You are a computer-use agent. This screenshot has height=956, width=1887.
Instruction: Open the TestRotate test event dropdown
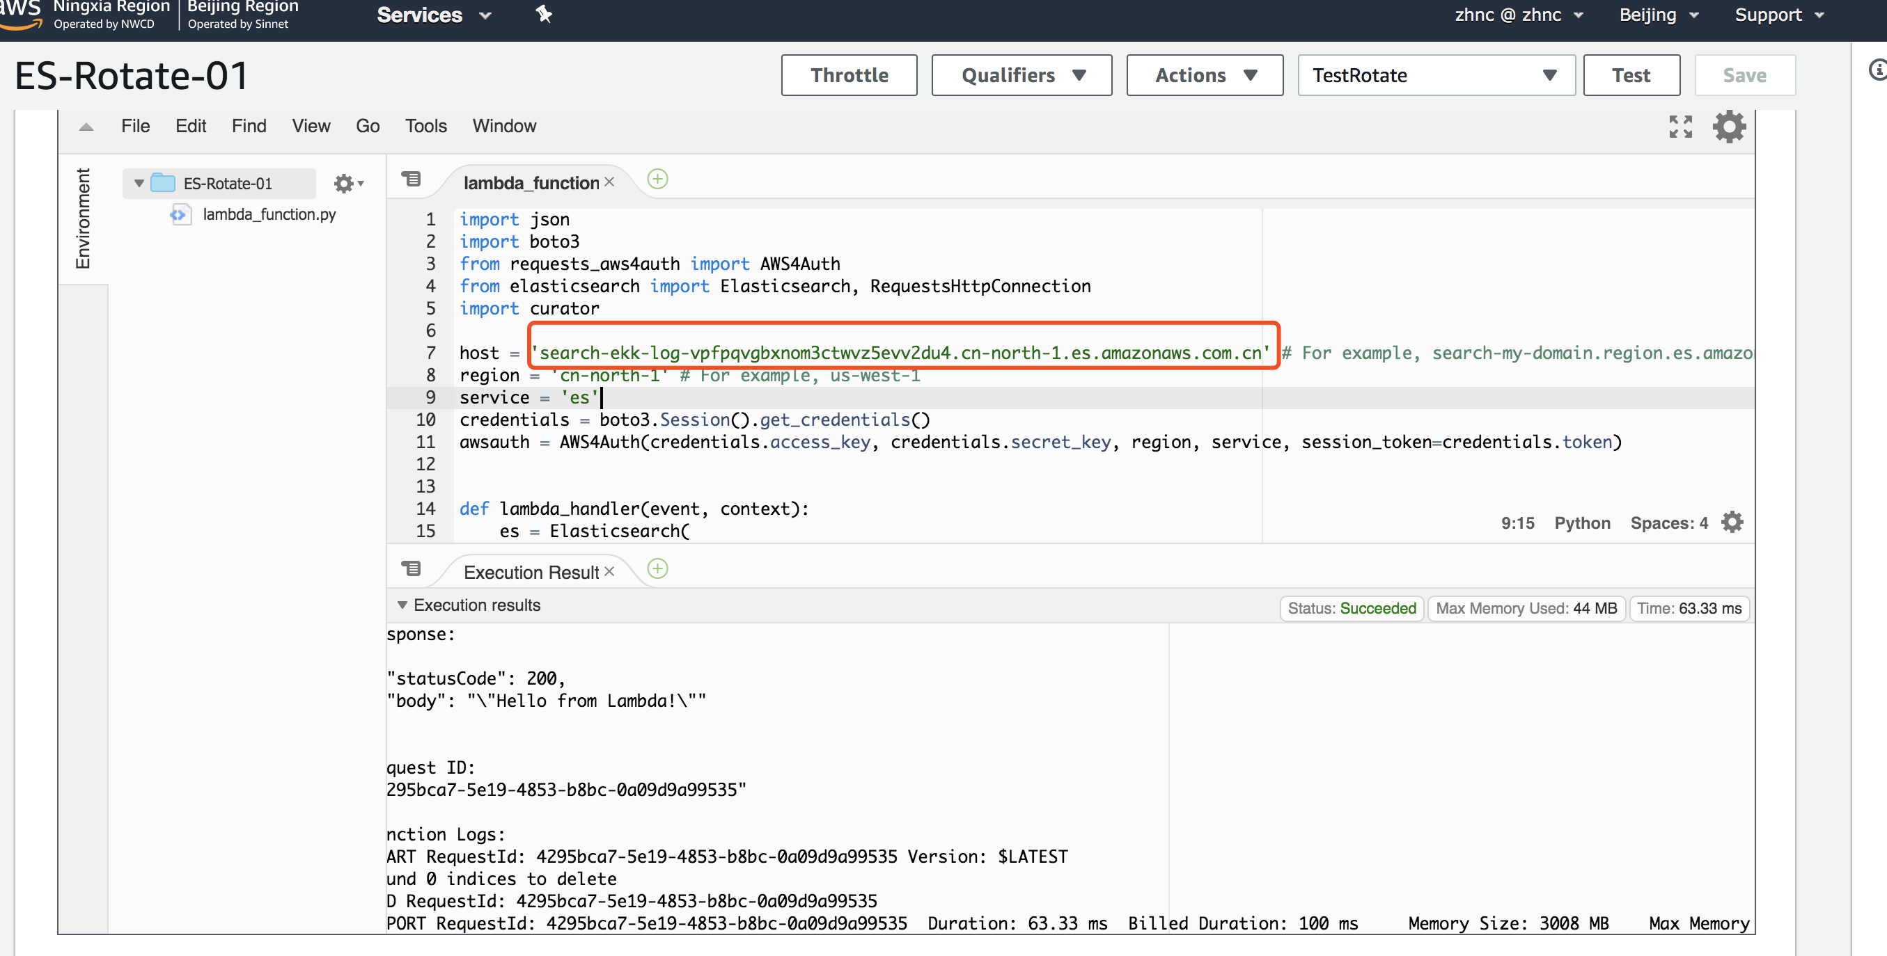click(1435, 74)
